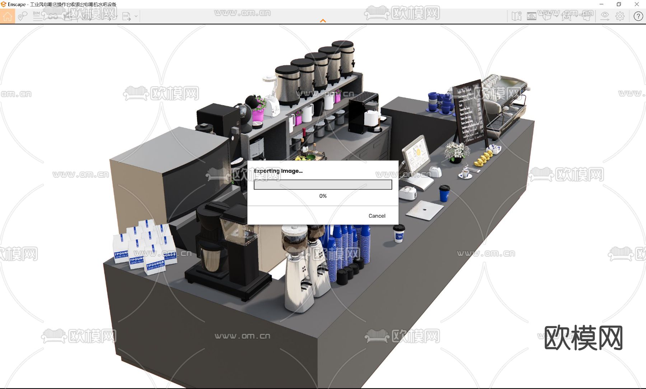646x389 pixels.
Task: Close the Enscape window
Action: [x=637, y=4]
